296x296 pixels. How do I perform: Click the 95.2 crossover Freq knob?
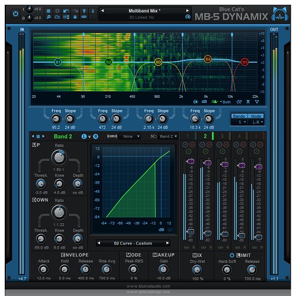[x=56, y=119]
